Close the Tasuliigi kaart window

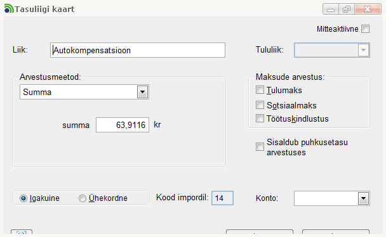point(368,10)
